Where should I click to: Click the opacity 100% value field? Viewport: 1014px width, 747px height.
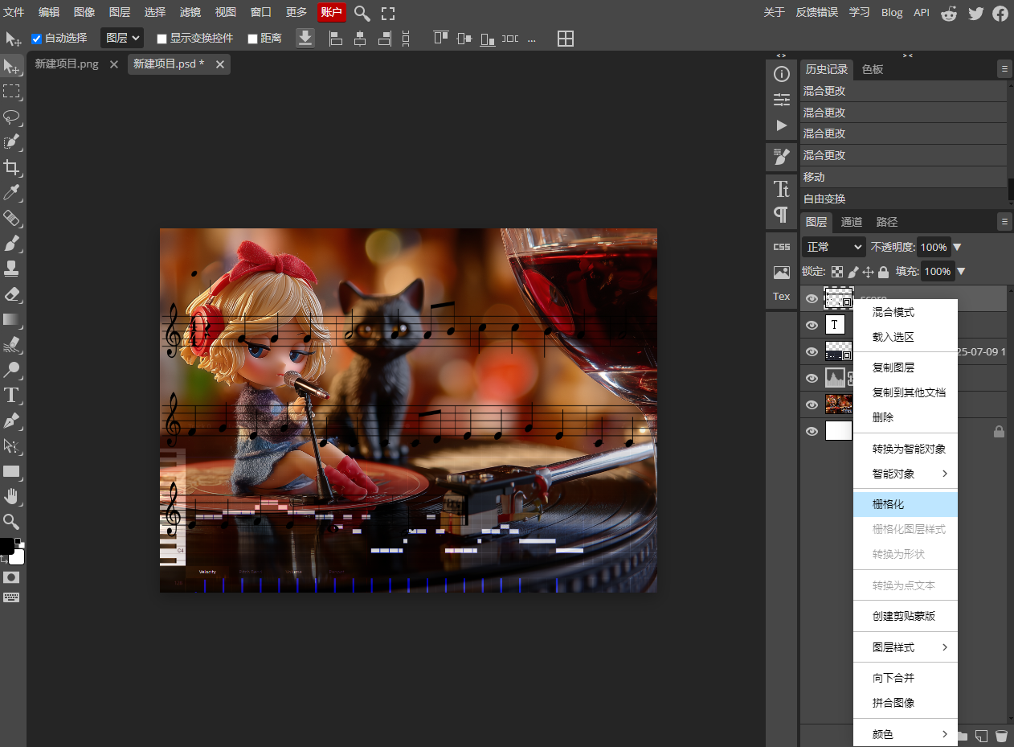tap(934, 247)
